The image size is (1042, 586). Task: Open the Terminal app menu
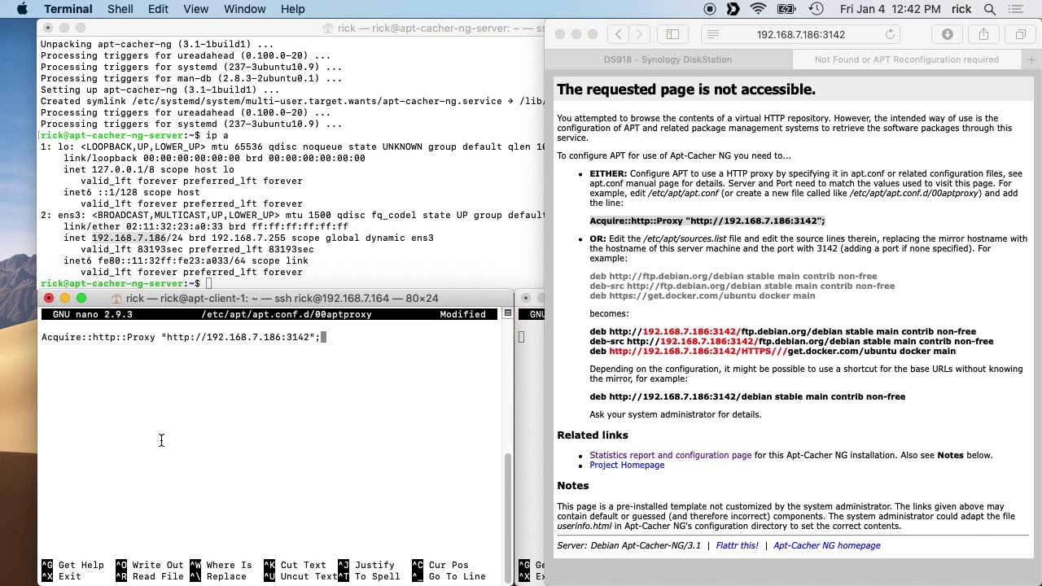pyautogui.click(x=68, y=9)
